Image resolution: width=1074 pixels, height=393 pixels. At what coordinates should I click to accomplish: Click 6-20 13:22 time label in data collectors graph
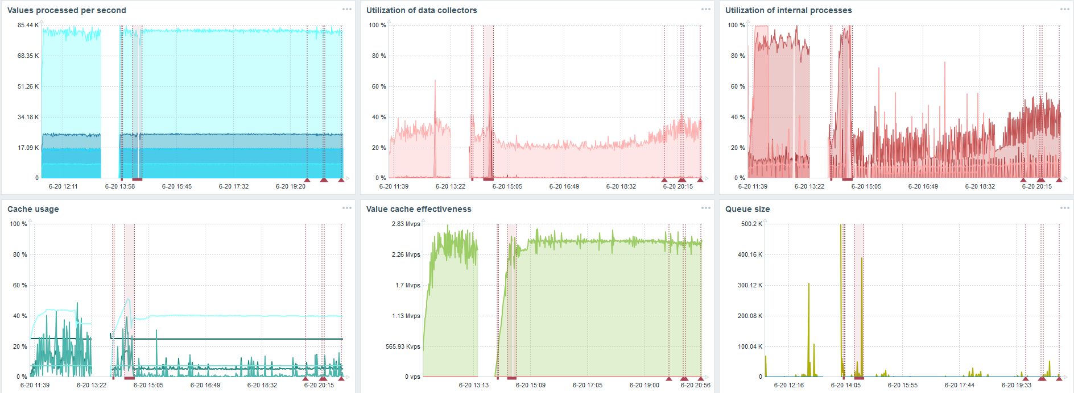click(451, 186)
